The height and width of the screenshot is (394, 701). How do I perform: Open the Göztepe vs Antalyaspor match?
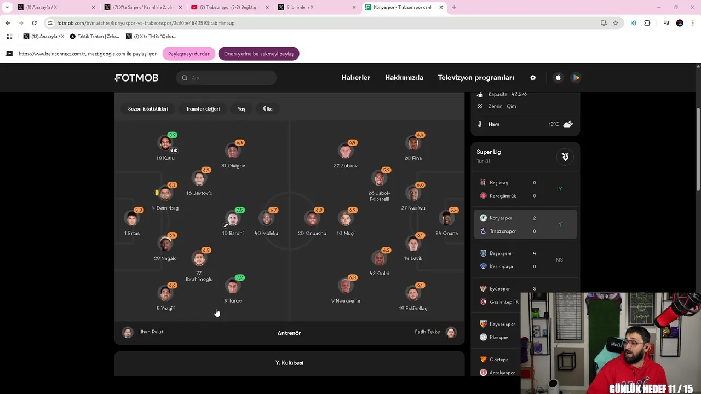(525, 366)
